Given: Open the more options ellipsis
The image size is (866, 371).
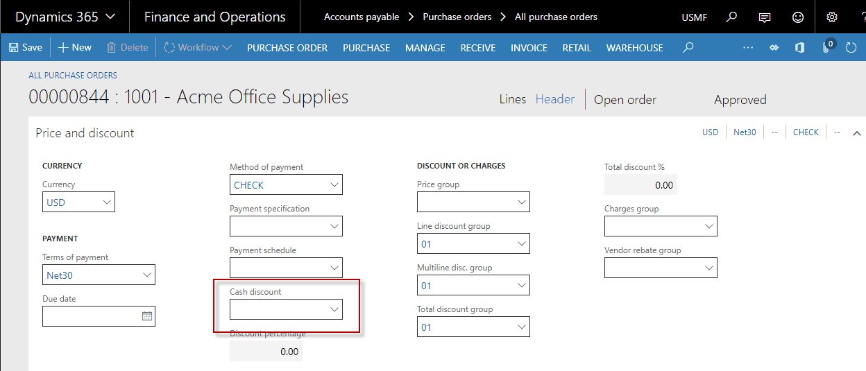Looking at the screenshot, I should pyautogui.click(x=747, y=47).
